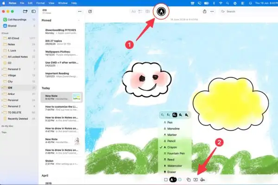This screenshot has height=185, width=278.
Task: Open the more options ellipsis beside share
Action: (x=212, y=12)
